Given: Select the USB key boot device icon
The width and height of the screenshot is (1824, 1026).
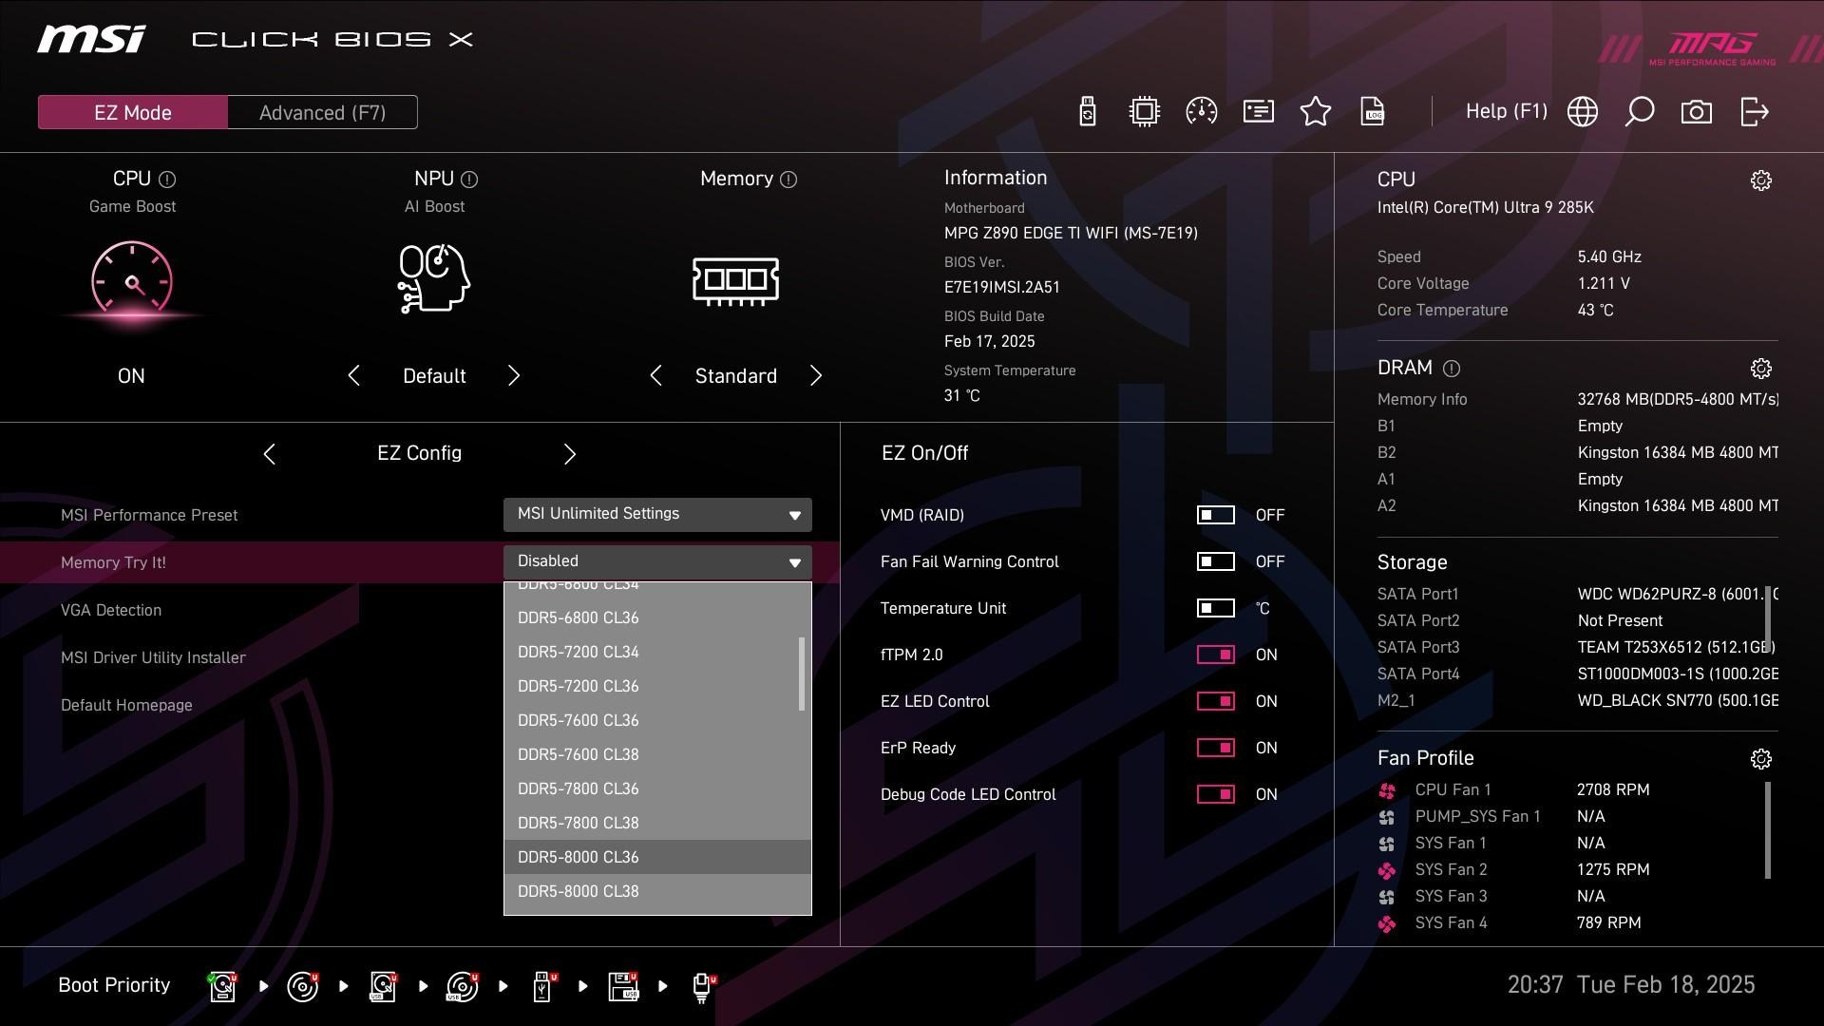Looking at the screenshot, I should click(544, 986).
